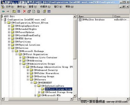Image resolution: width=130 pixels, height=105 pixels.
Task: Collapse the CN=Services node
Action: (x=9, y=48)
